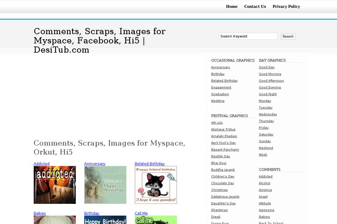337x224 pixels.
Task: Open the Good Night link
Action: click(268, 94)
